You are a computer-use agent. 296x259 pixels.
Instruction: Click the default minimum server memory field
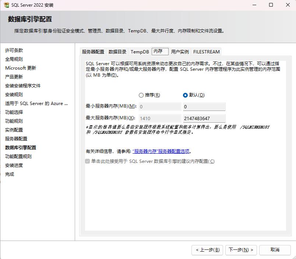coord(204,106)
